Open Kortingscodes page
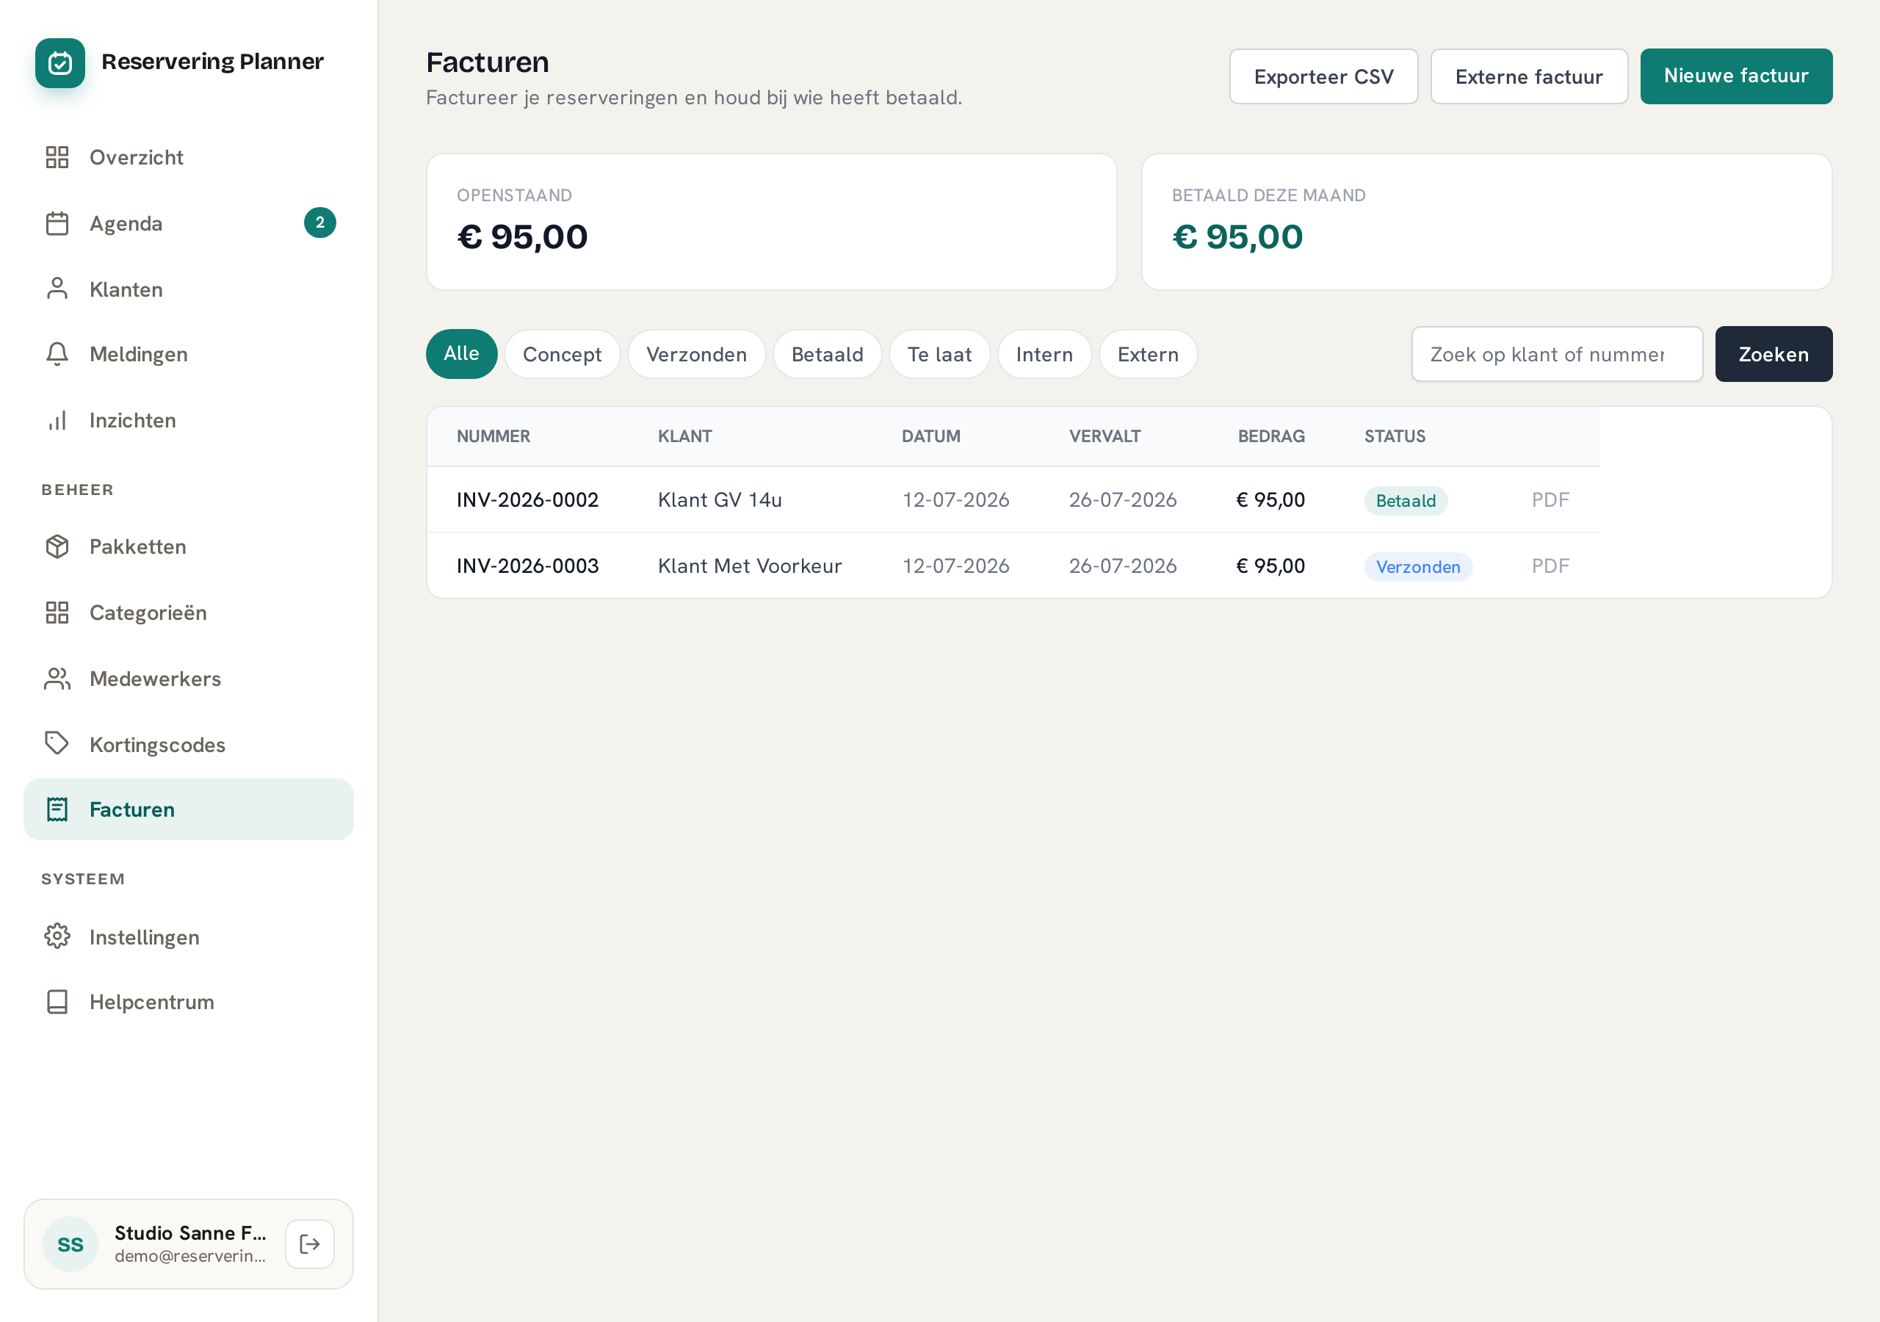The image size is (1880, 1322). [188, 744]
